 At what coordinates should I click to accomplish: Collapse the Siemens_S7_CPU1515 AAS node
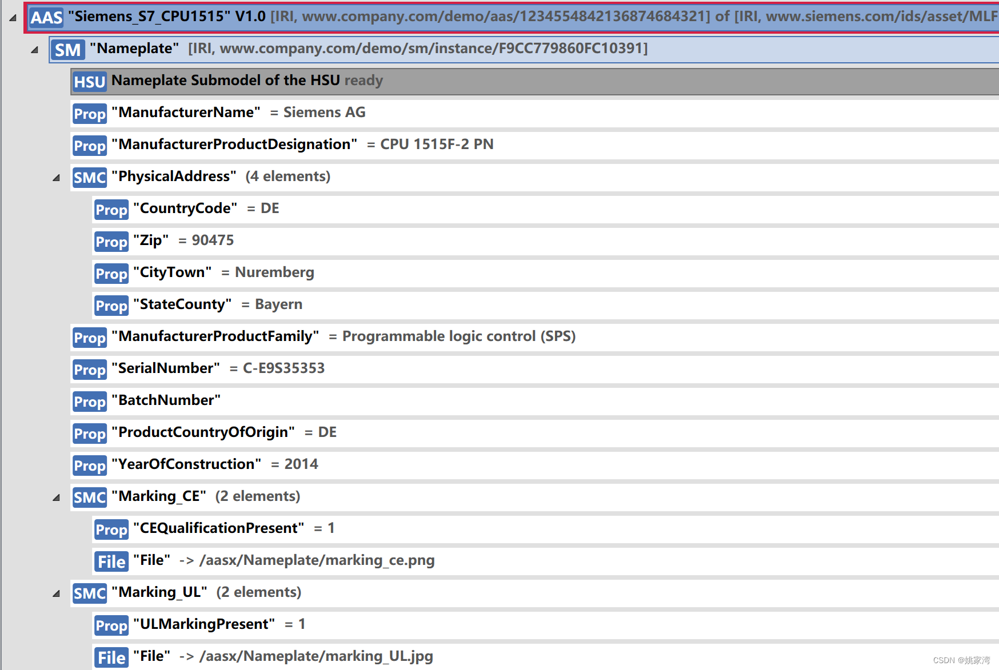(x=13, y=18)
